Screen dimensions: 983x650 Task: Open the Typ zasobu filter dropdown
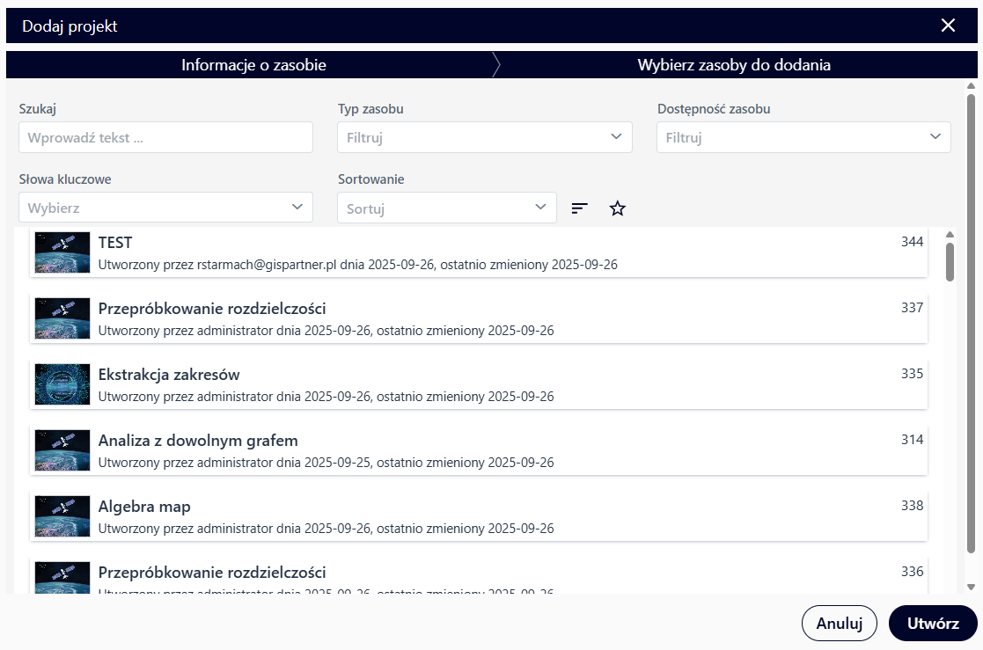484,137
